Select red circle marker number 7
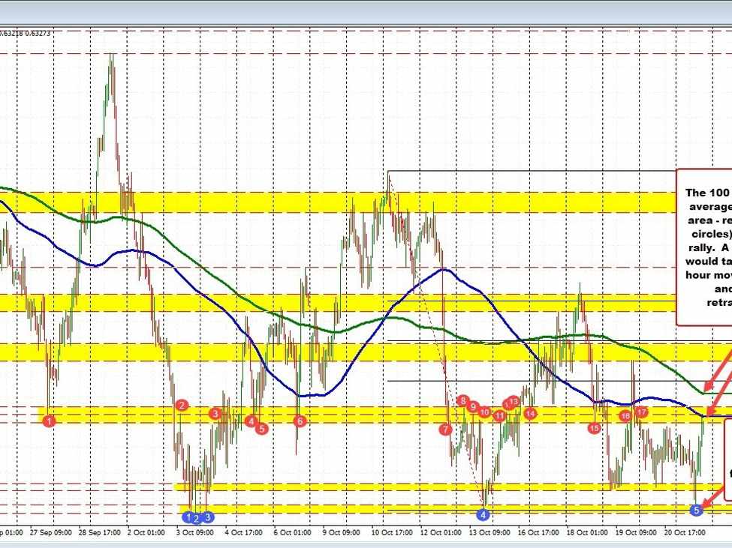 pos(446,430)
